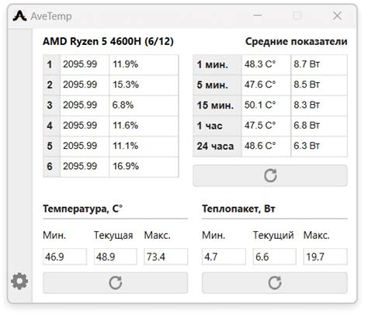The width and height of the screenshot is (368, 321).
Task: Select core 5 load value 11.1%
Action: (144, 147)
